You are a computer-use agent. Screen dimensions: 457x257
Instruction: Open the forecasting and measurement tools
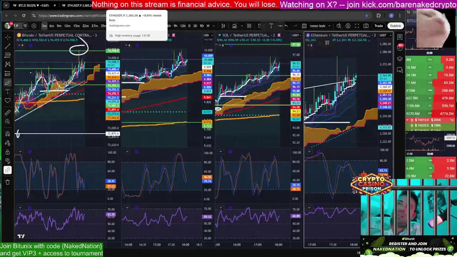(x=7, y=74)
